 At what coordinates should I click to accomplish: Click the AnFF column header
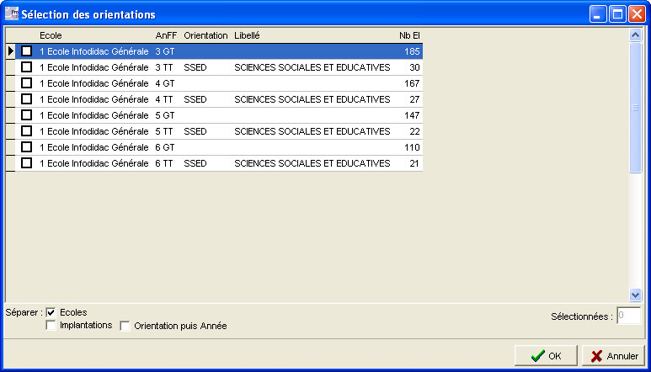tap(166, 35)
